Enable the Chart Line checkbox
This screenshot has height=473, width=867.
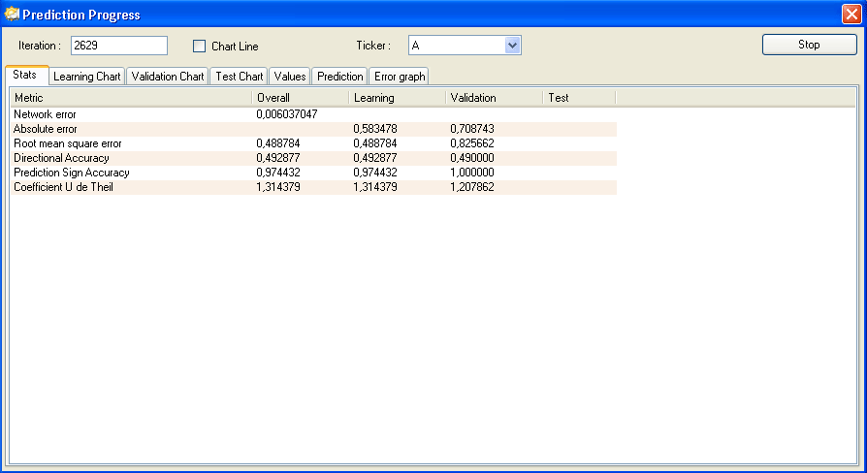[199, 46]
